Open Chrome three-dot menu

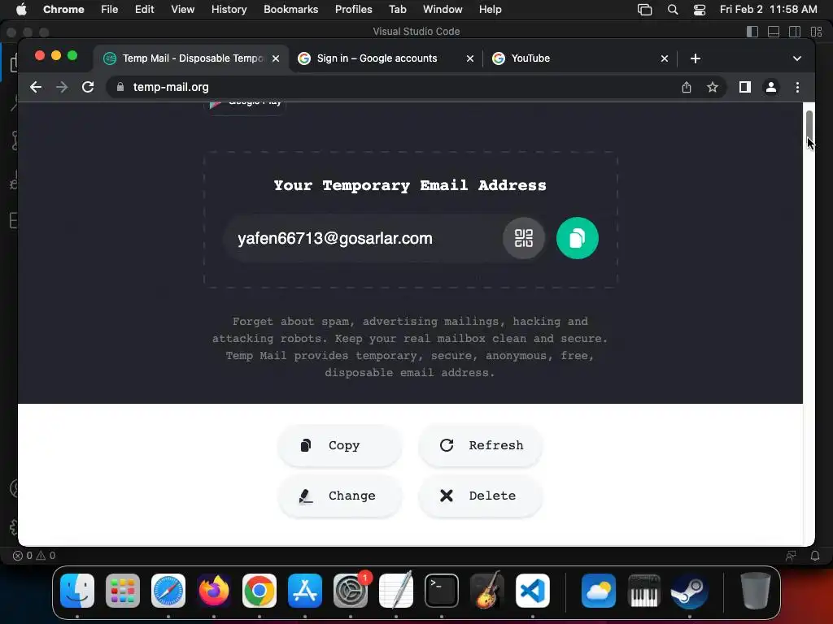point(797,87)
